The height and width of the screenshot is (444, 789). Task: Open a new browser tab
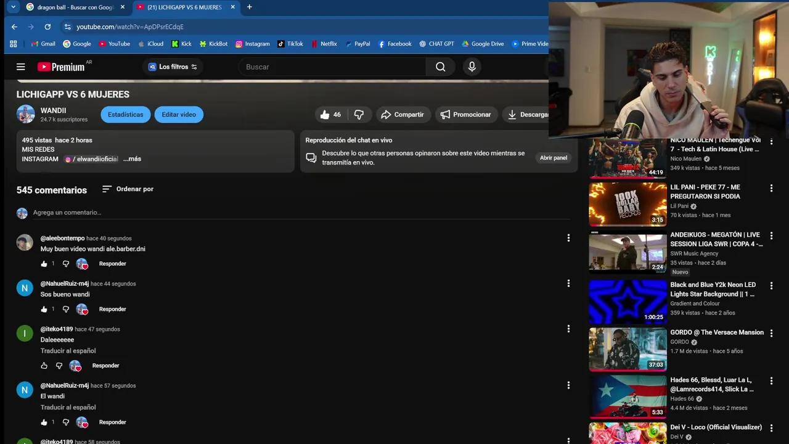pos(249,7)
